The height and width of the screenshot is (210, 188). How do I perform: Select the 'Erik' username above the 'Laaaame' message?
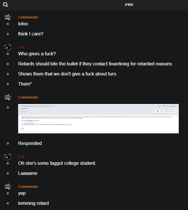21,157
